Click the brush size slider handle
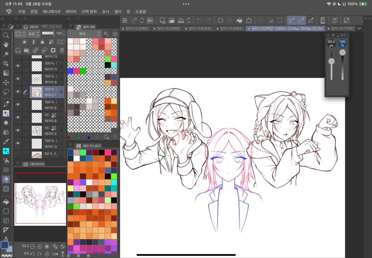Screen dimensions: 372x258 pos(331,61)
